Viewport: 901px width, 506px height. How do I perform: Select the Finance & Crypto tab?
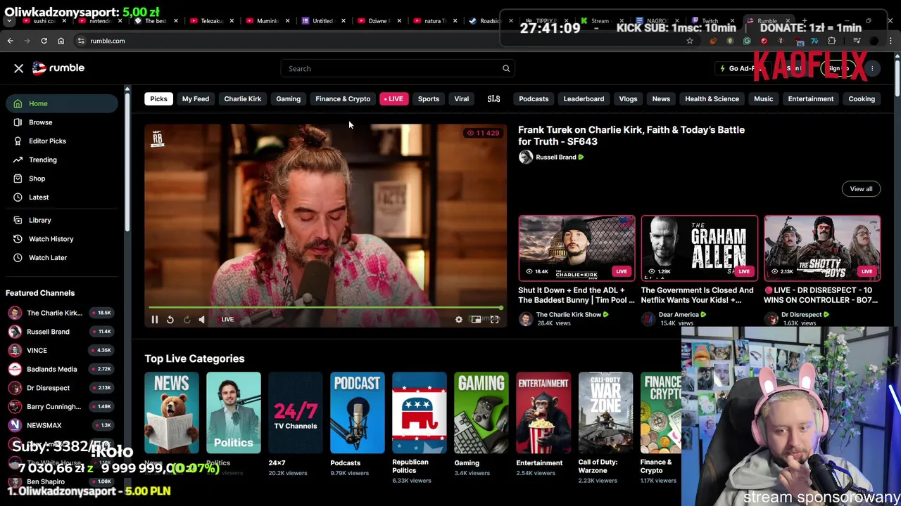pyautogui.click(x=343, y=98)
